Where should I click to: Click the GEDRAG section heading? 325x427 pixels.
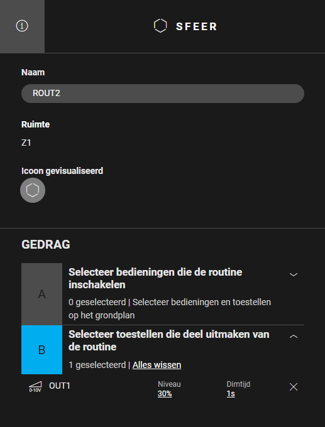click(x=46, y=244)
